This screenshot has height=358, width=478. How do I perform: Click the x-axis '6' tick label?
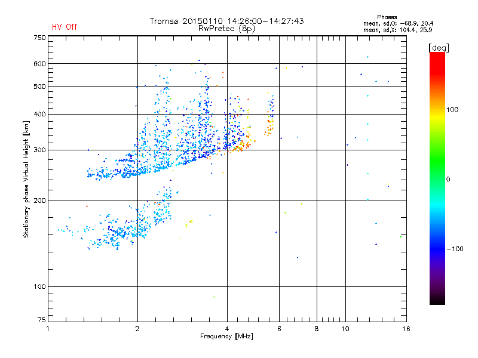[x=279, y=329]
